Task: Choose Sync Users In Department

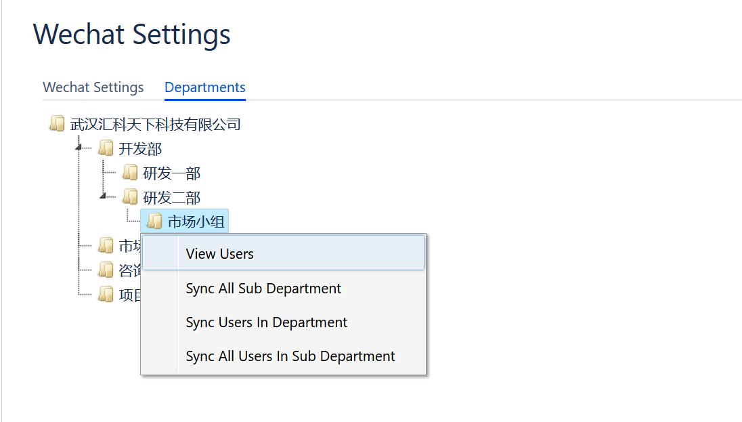Action: (x=266, y=322)
